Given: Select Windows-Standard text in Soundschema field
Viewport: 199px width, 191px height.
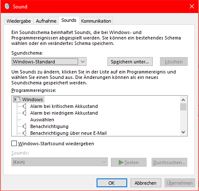Looking at the screenshot, I should 34,62.
